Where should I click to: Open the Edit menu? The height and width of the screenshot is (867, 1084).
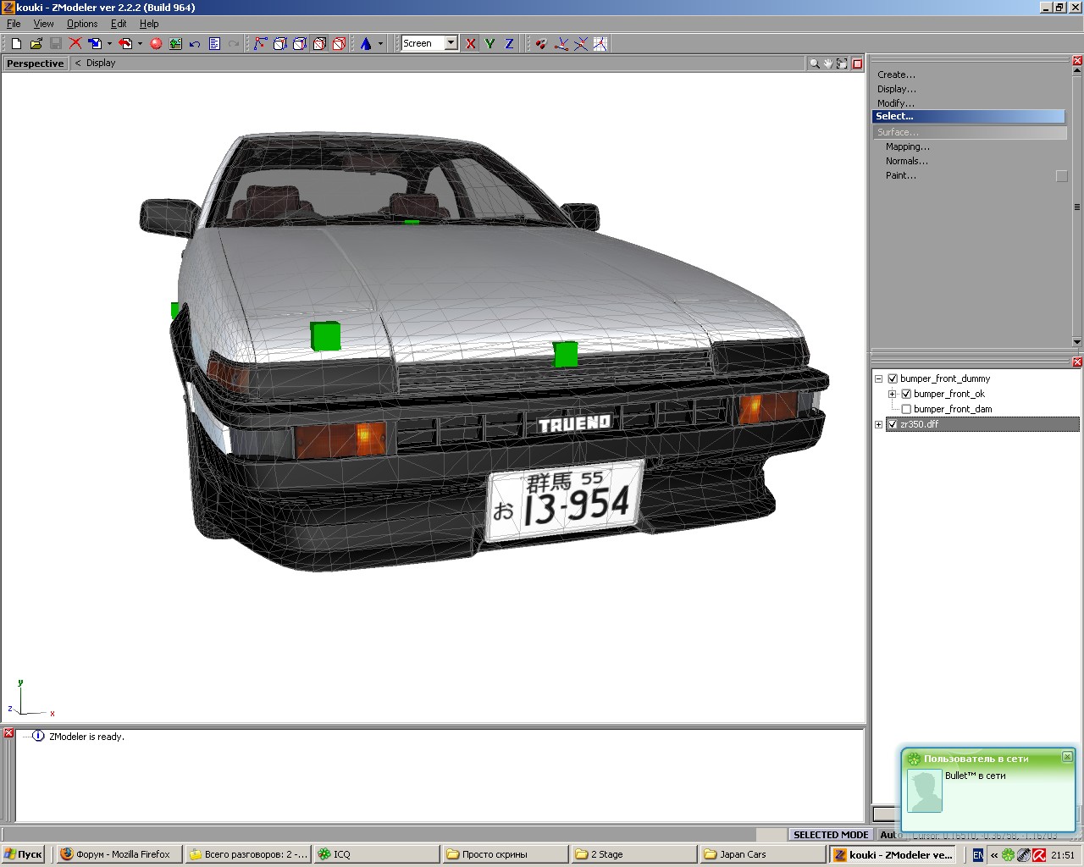pyautogui.click(x=119, y=24)
